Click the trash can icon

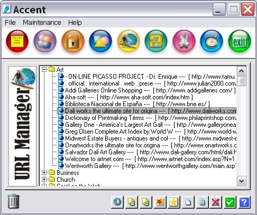(x=13, y=201)
